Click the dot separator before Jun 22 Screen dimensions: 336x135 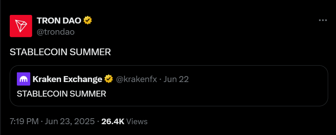[160, 79]
